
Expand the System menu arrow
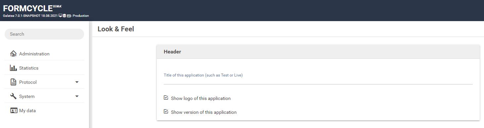(x=77, y=96)
